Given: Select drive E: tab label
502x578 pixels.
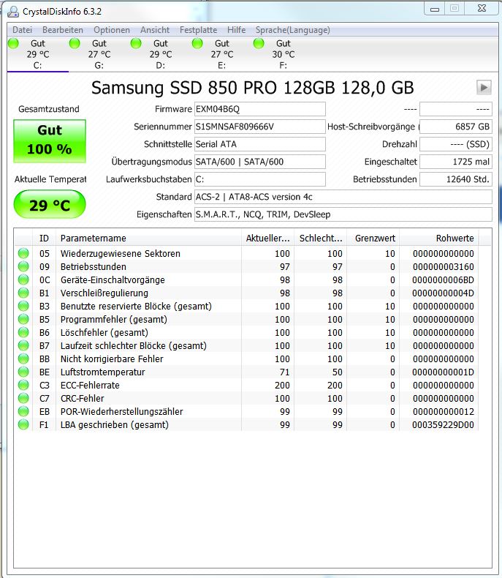Looking at the screenshot, I should click(221, 66).
